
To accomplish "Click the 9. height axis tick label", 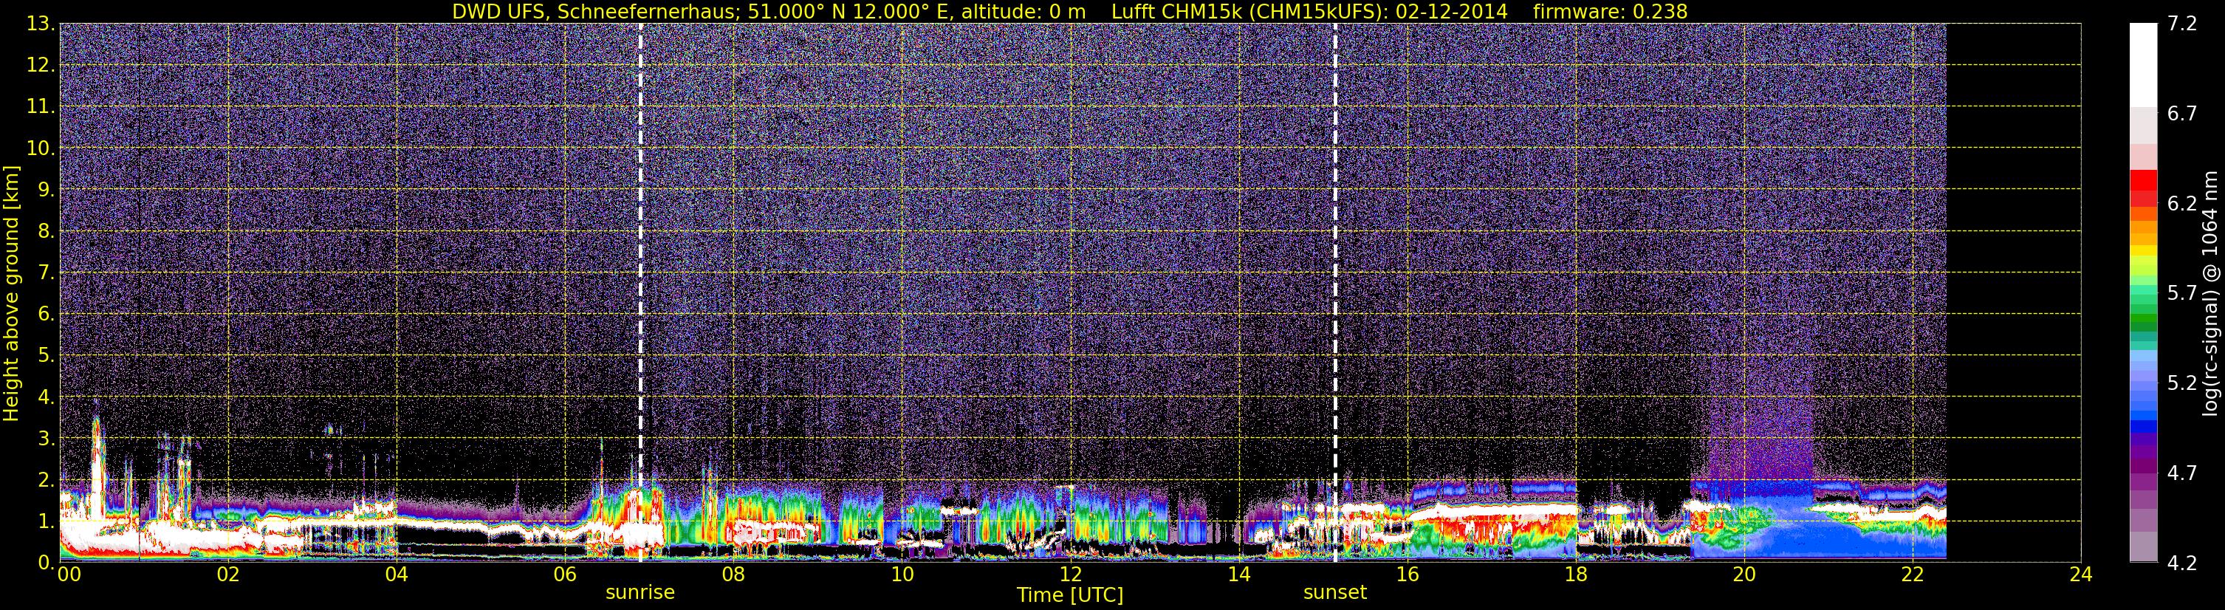I will pos(47,189).
